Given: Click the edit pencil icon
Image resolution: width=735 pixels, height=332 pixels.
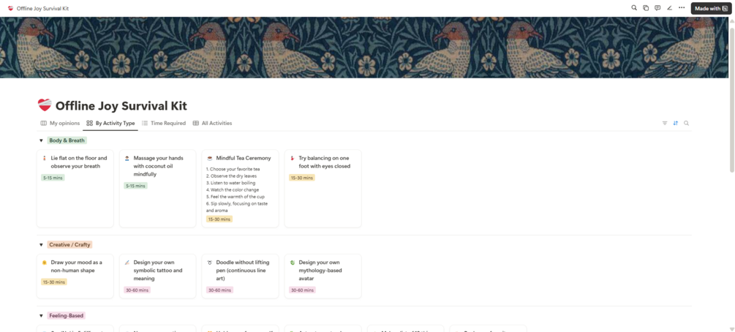Looking at the screenshot, I should click(669, 8).
